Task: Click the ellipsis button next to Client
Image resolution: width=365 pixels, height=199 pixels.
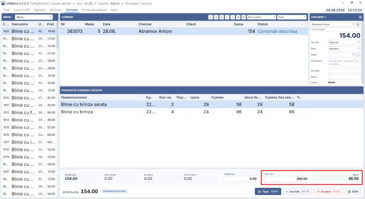Action: 358,55
